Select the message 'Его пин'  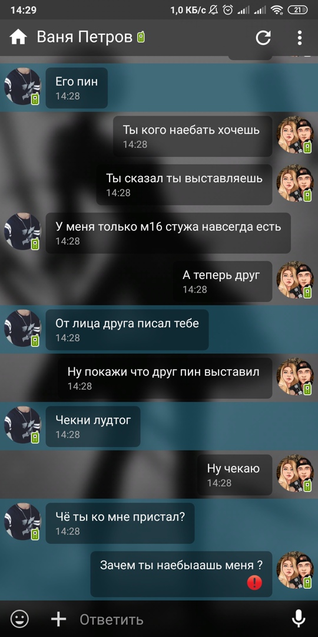click(77, 88)
